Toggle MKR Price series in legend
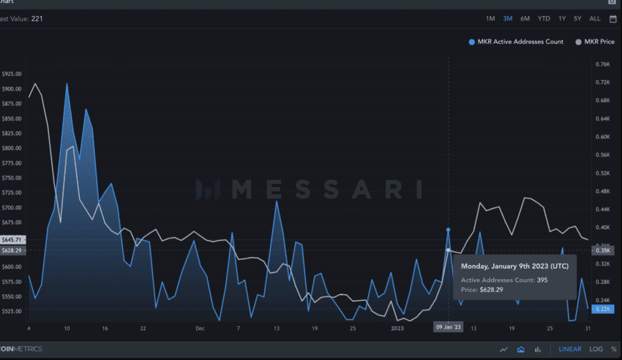Viewport: 622px width, 360px height. tap(595, 42)
